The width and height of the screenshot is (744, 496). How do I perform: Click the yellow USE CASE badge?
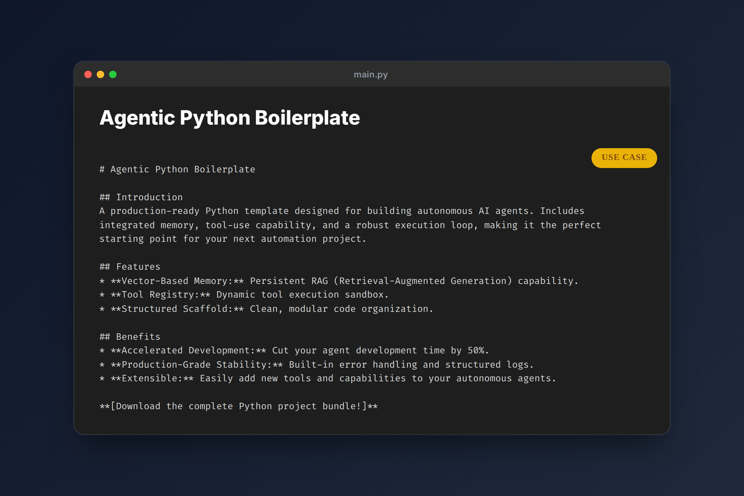pos(624,158)
